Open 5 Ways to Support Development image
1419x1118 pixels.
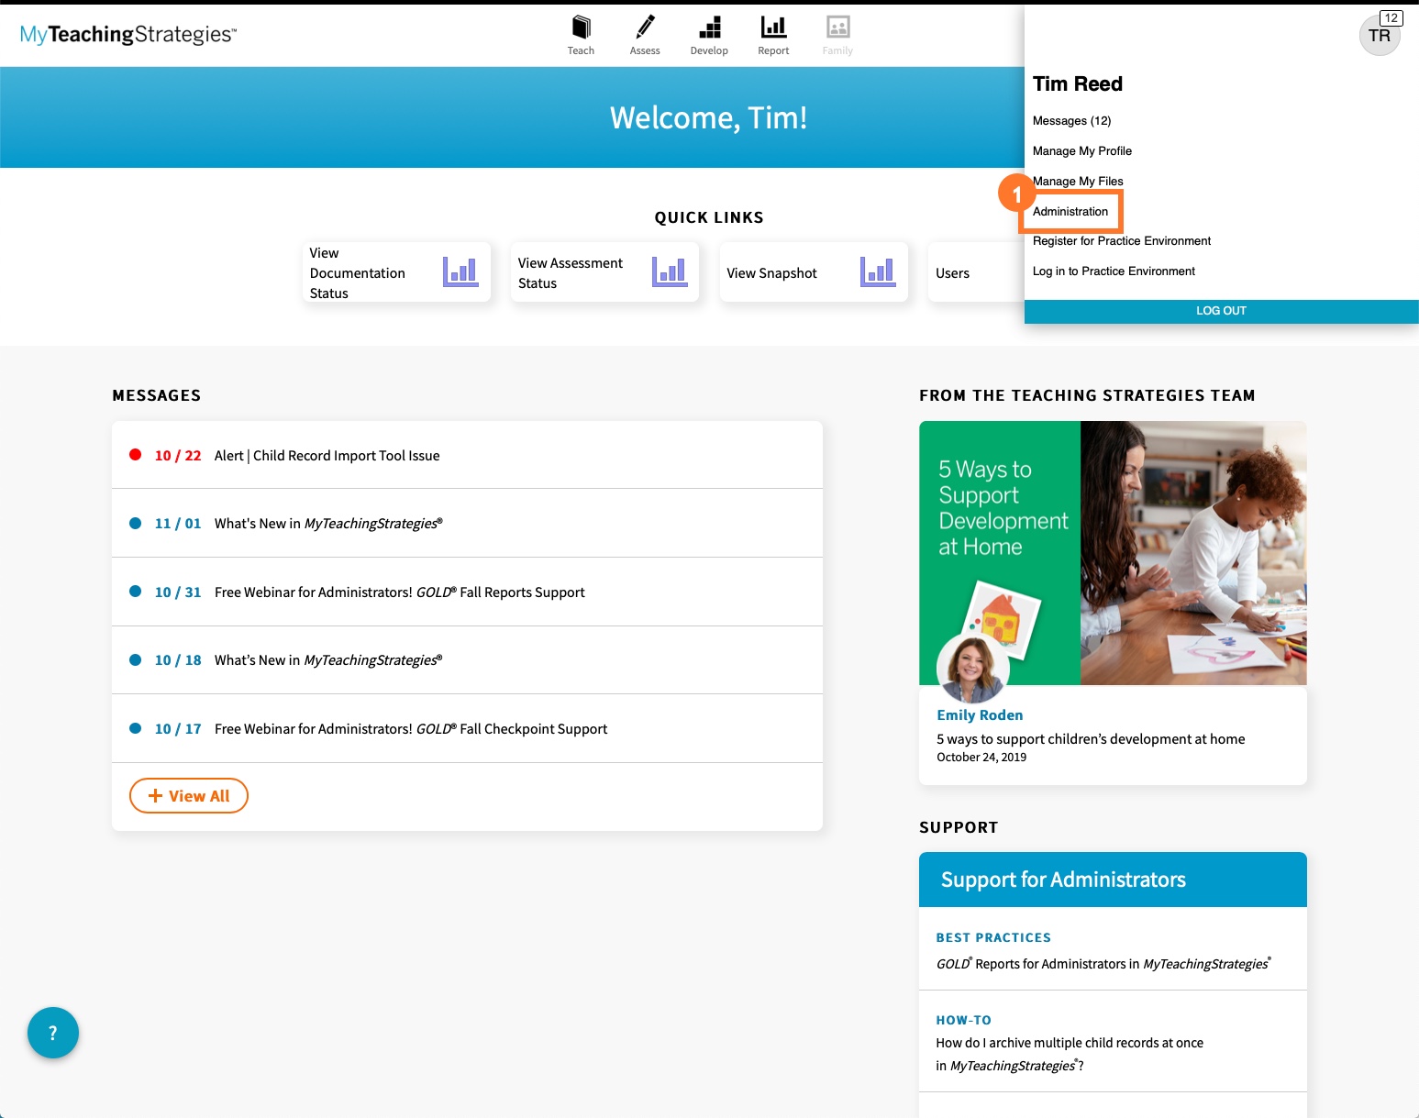[x=1113, y=553]
